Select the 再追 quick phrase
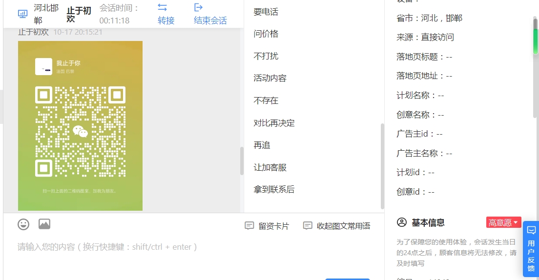The width and height of the screenshot is (539, 280). [262, 145]
